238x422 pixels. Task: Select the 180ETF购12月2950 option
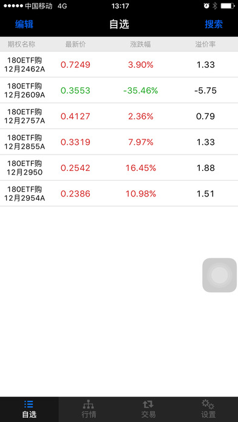(x=119, y=168)
